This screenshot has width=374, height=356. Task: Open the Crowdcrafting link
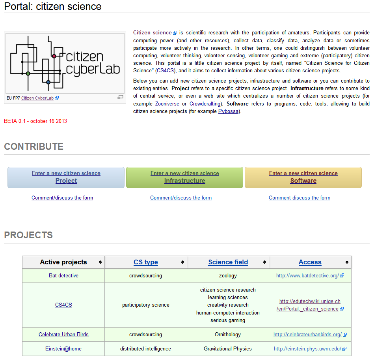pos(205,104)
